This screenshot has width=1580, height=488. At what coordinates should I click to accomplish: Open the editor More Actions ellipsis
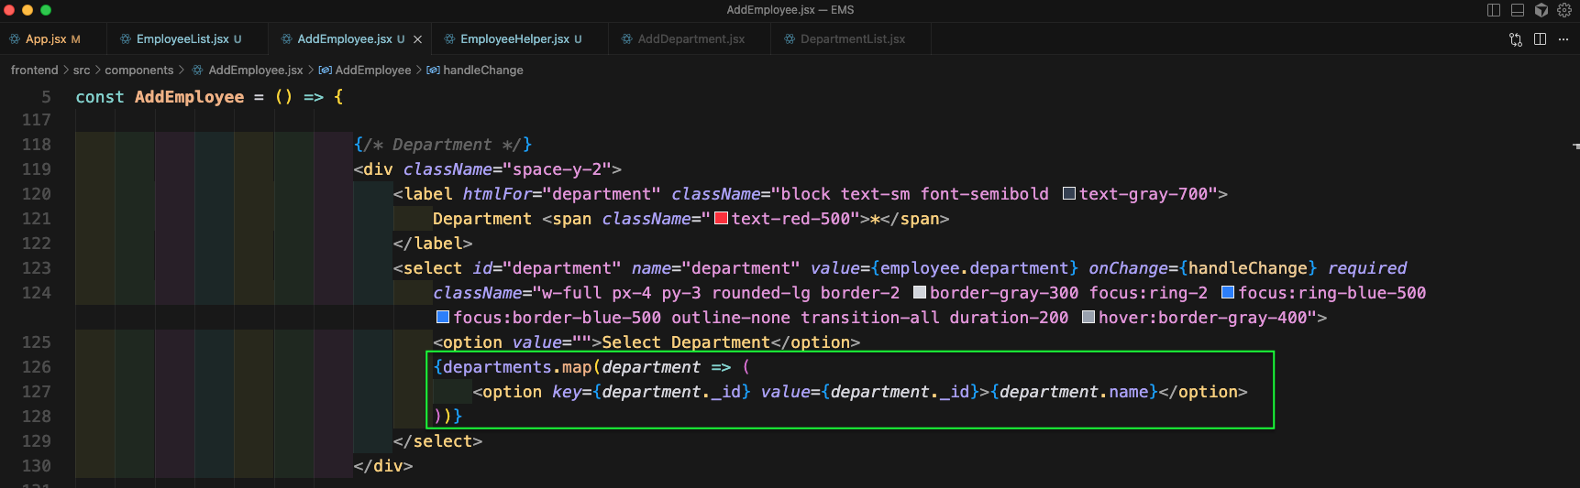(1563, 39)
